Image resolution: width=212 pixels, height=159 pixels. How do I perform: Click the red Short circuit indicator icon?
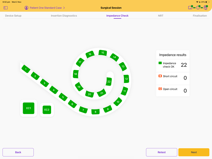coord(160,76)
